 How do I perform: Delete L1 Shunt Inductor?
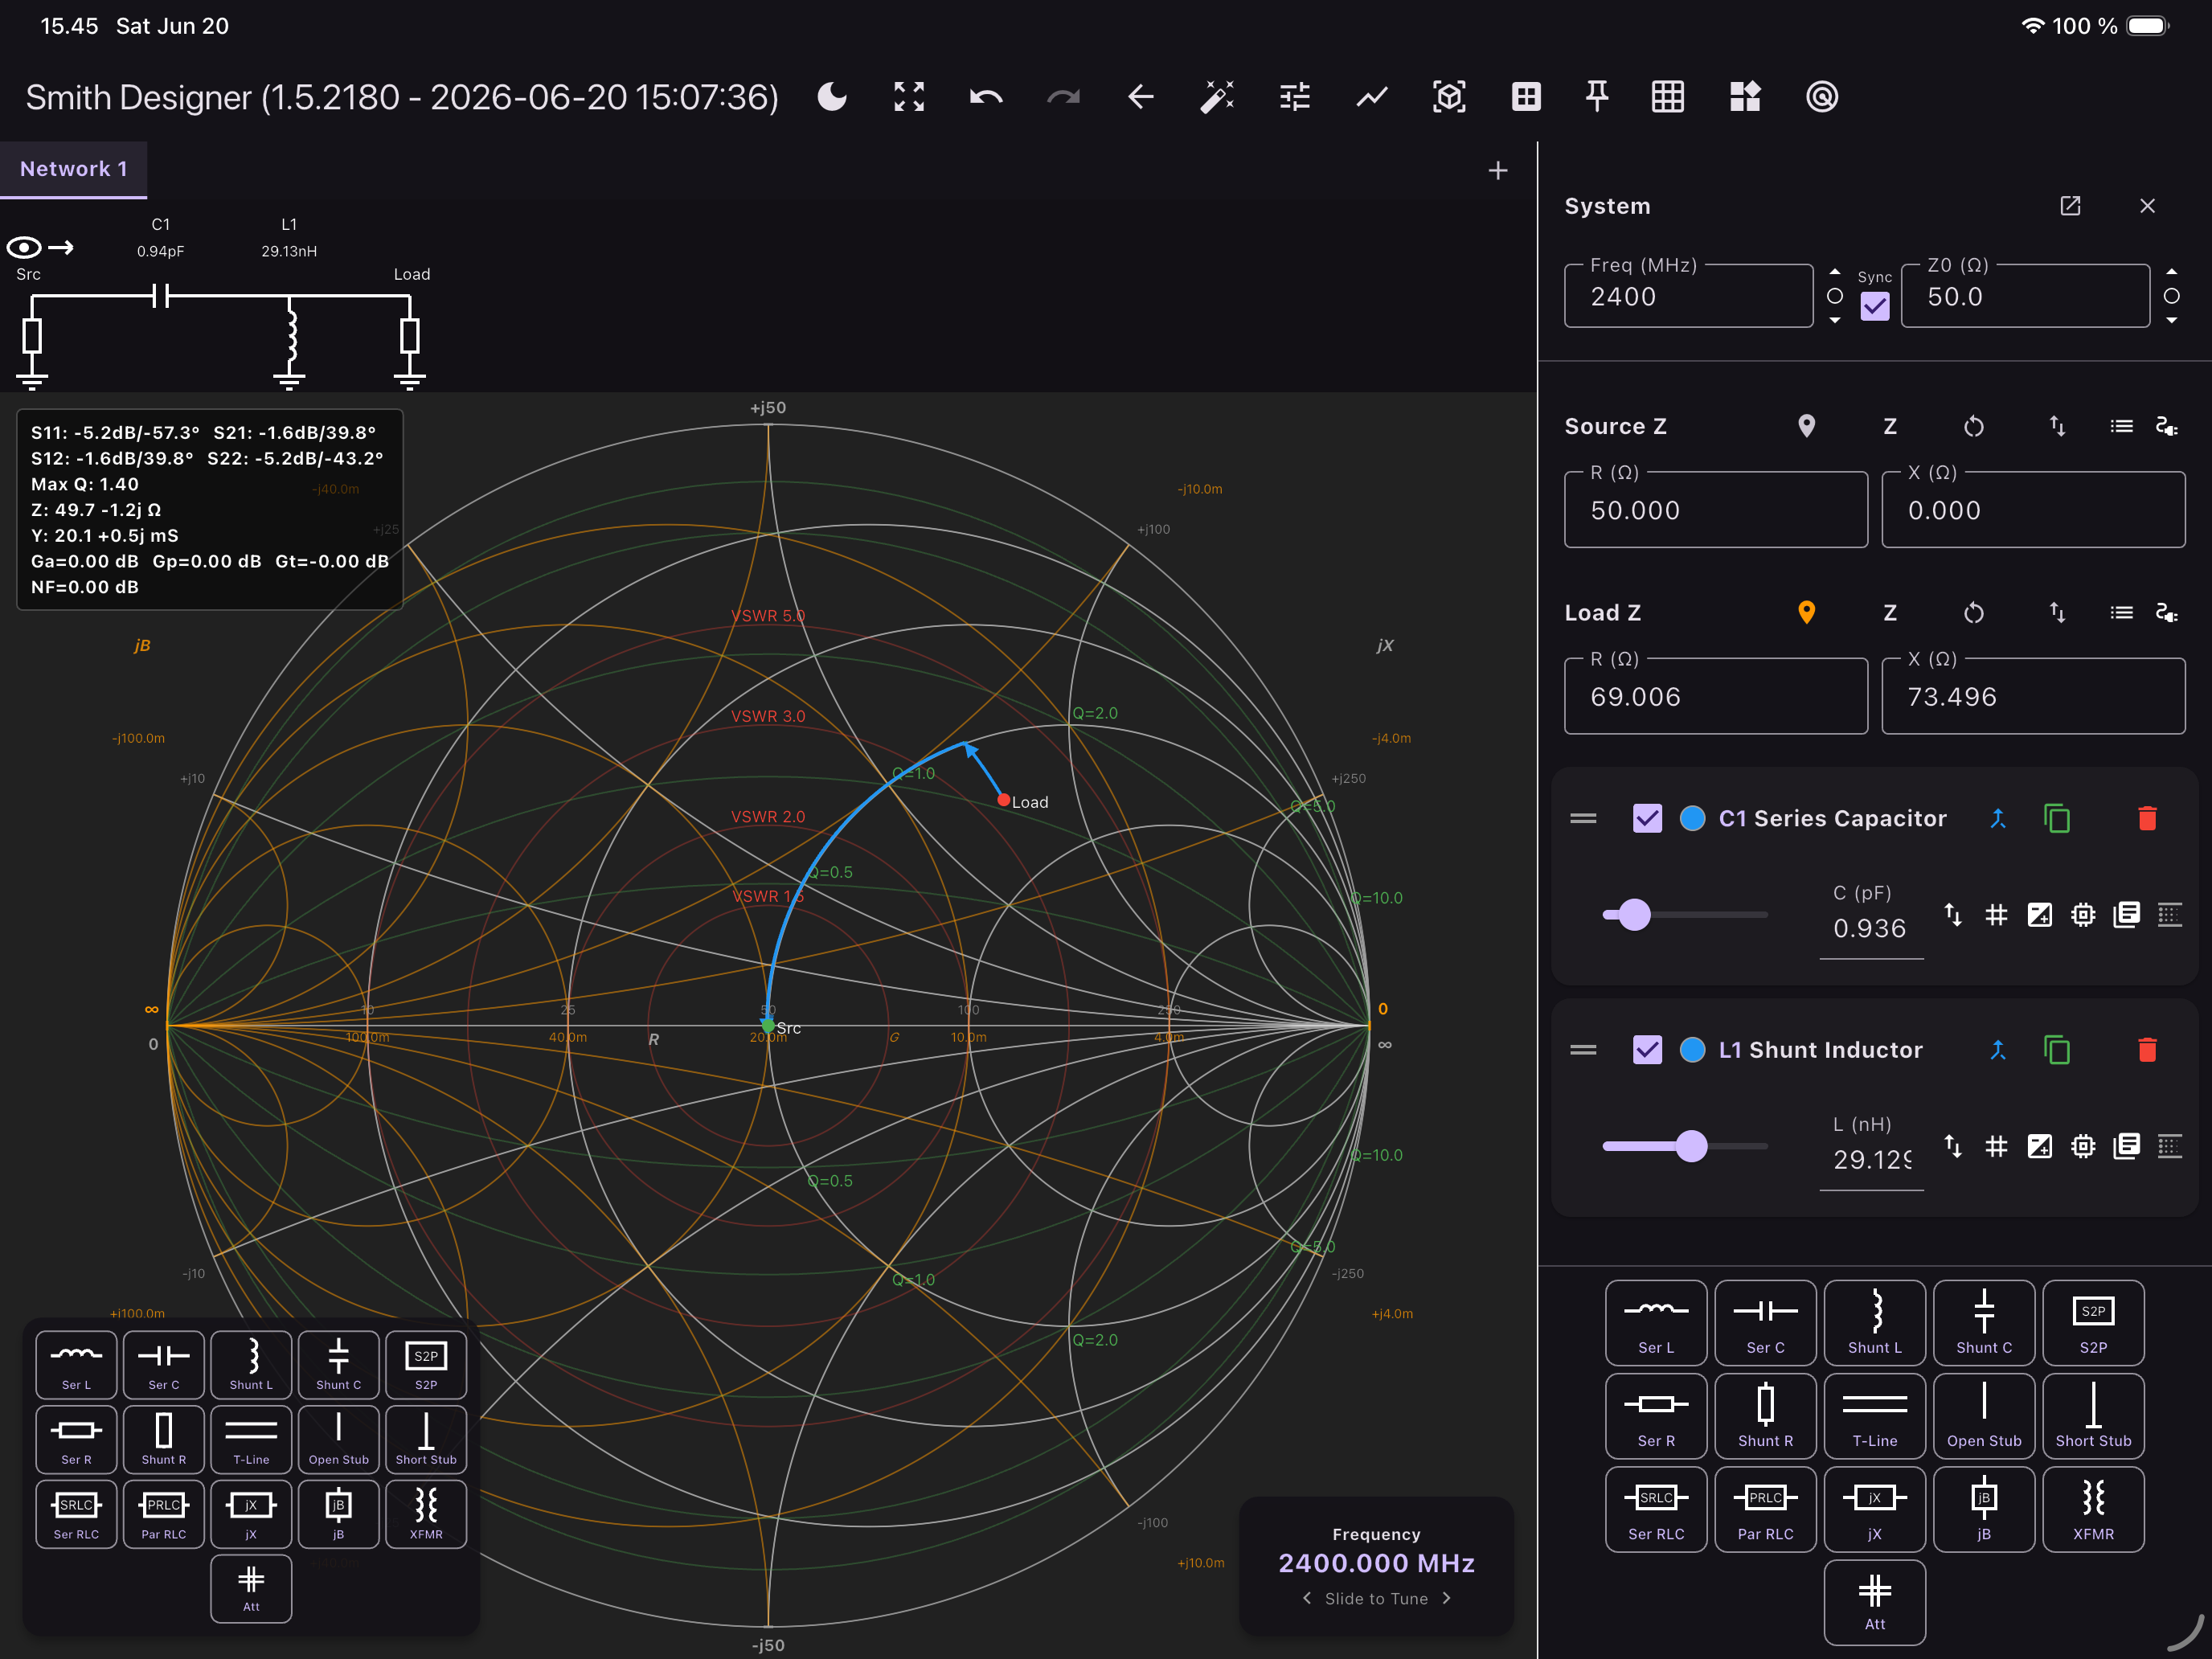coord(2147,1049)
